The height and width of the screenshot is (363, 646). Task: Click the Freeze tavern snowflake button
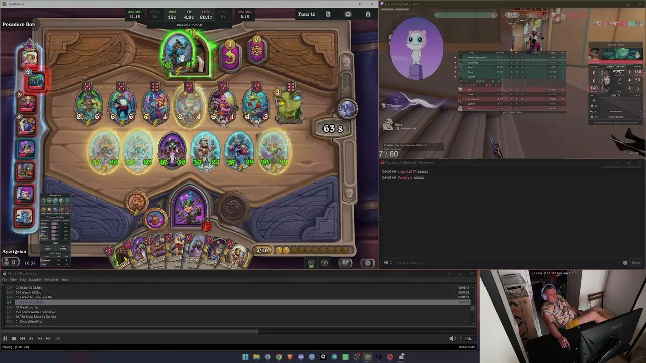(x=257, y=51)
